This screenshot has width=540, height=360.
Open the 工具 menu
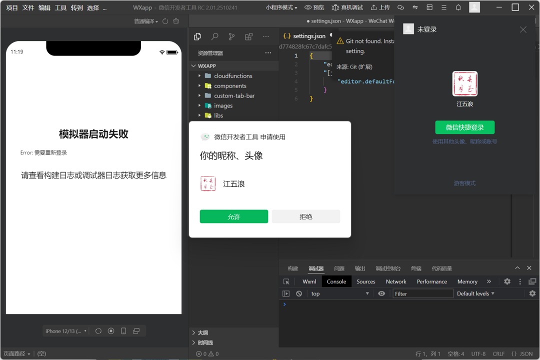point(60,7)
